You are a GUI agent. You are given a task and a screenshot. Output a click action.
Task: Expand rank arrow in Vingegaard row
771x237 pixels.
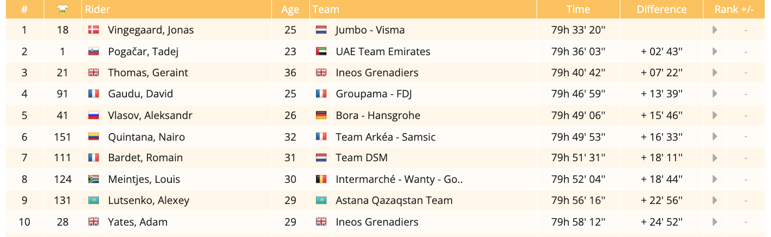coord(715,30)
